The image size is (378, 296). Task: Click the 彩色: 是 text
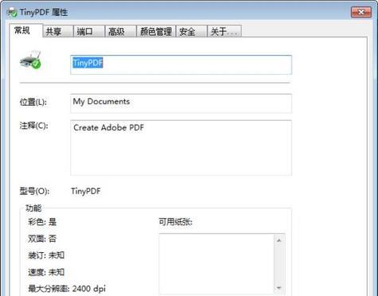[42, 222]
